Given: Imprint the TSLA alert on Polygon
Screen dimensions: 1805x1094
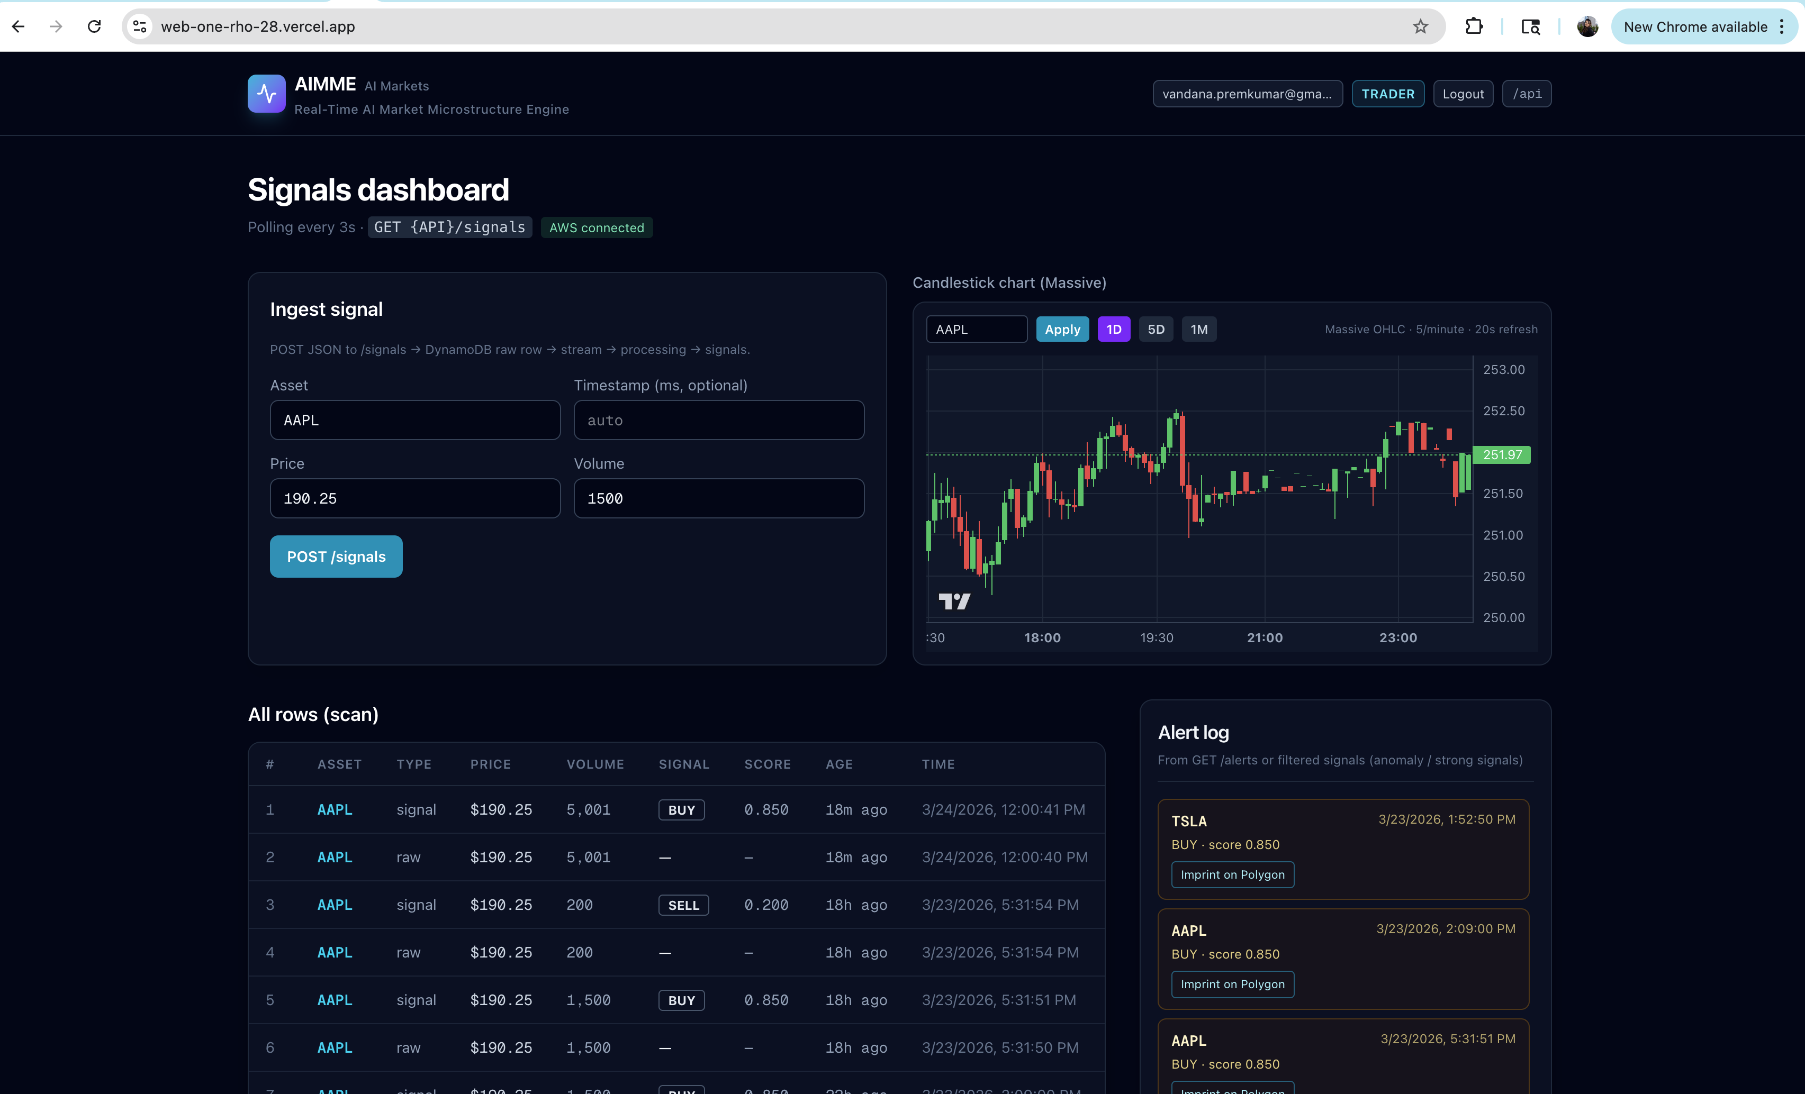Looking at the screenshot, I should 1232,874.
